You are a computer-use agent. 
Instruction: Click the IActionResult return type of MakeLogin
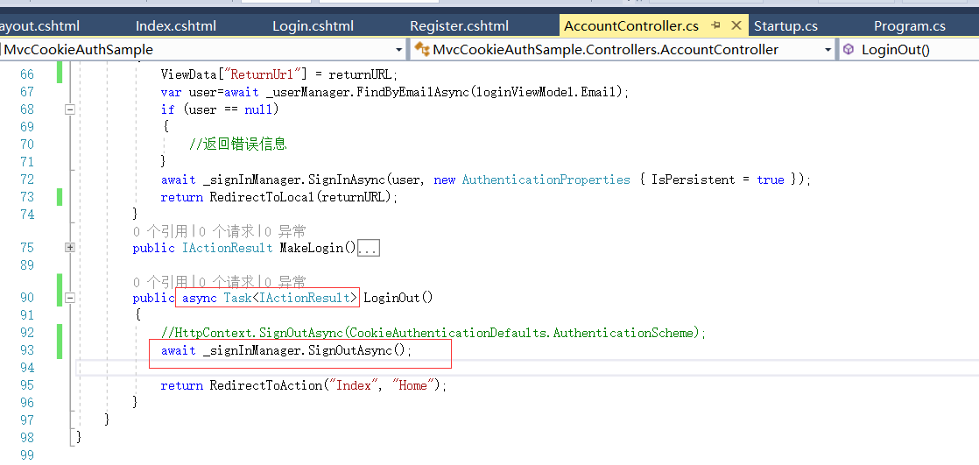(x=228, y=248)
